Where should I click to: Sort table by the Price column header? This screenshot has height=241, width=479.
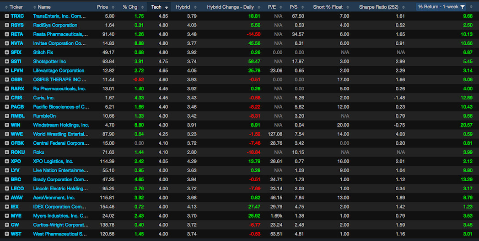[102, 7]
